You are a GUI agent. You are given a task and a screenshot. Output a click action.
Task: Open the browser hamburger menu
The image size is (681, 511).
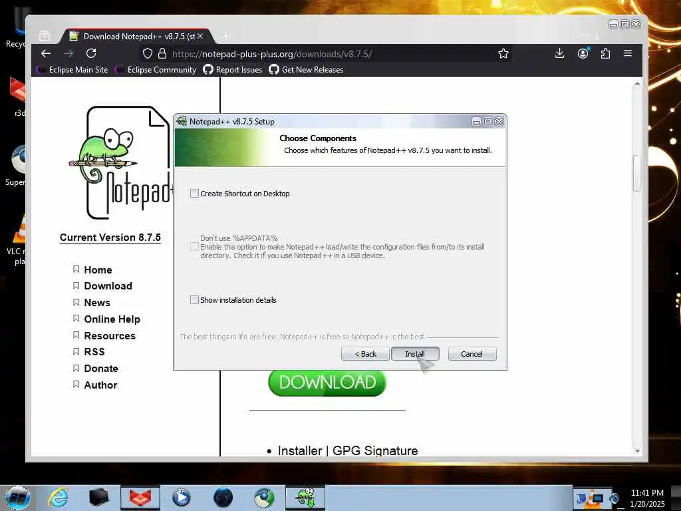click(x=628, y=53)
